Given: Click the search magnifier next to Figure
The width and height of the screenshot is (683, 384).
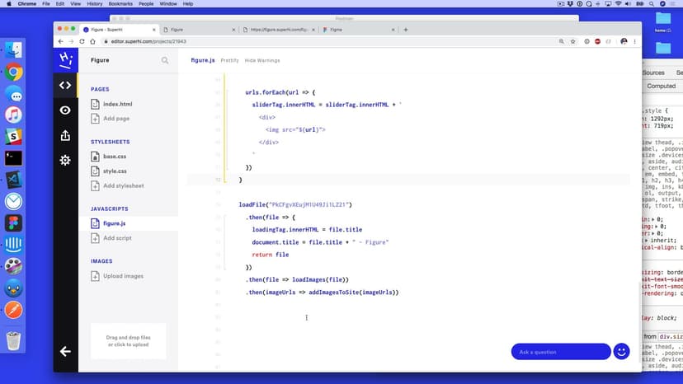Looking at the screenshot, I should (165, 60).
